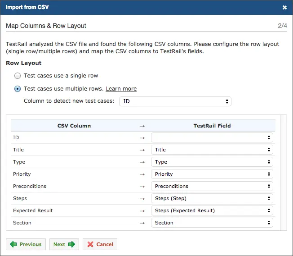
Task: Click the 'Type' CSV column cell
Action: coord(74,162)
